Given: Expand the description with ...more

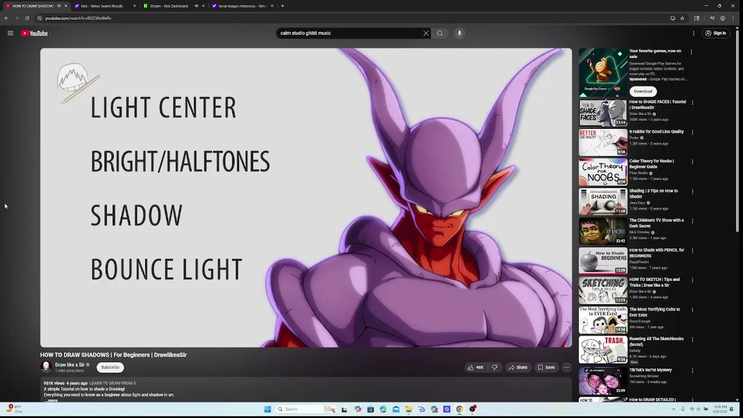Looking at the screenshot, I should 52,401.
